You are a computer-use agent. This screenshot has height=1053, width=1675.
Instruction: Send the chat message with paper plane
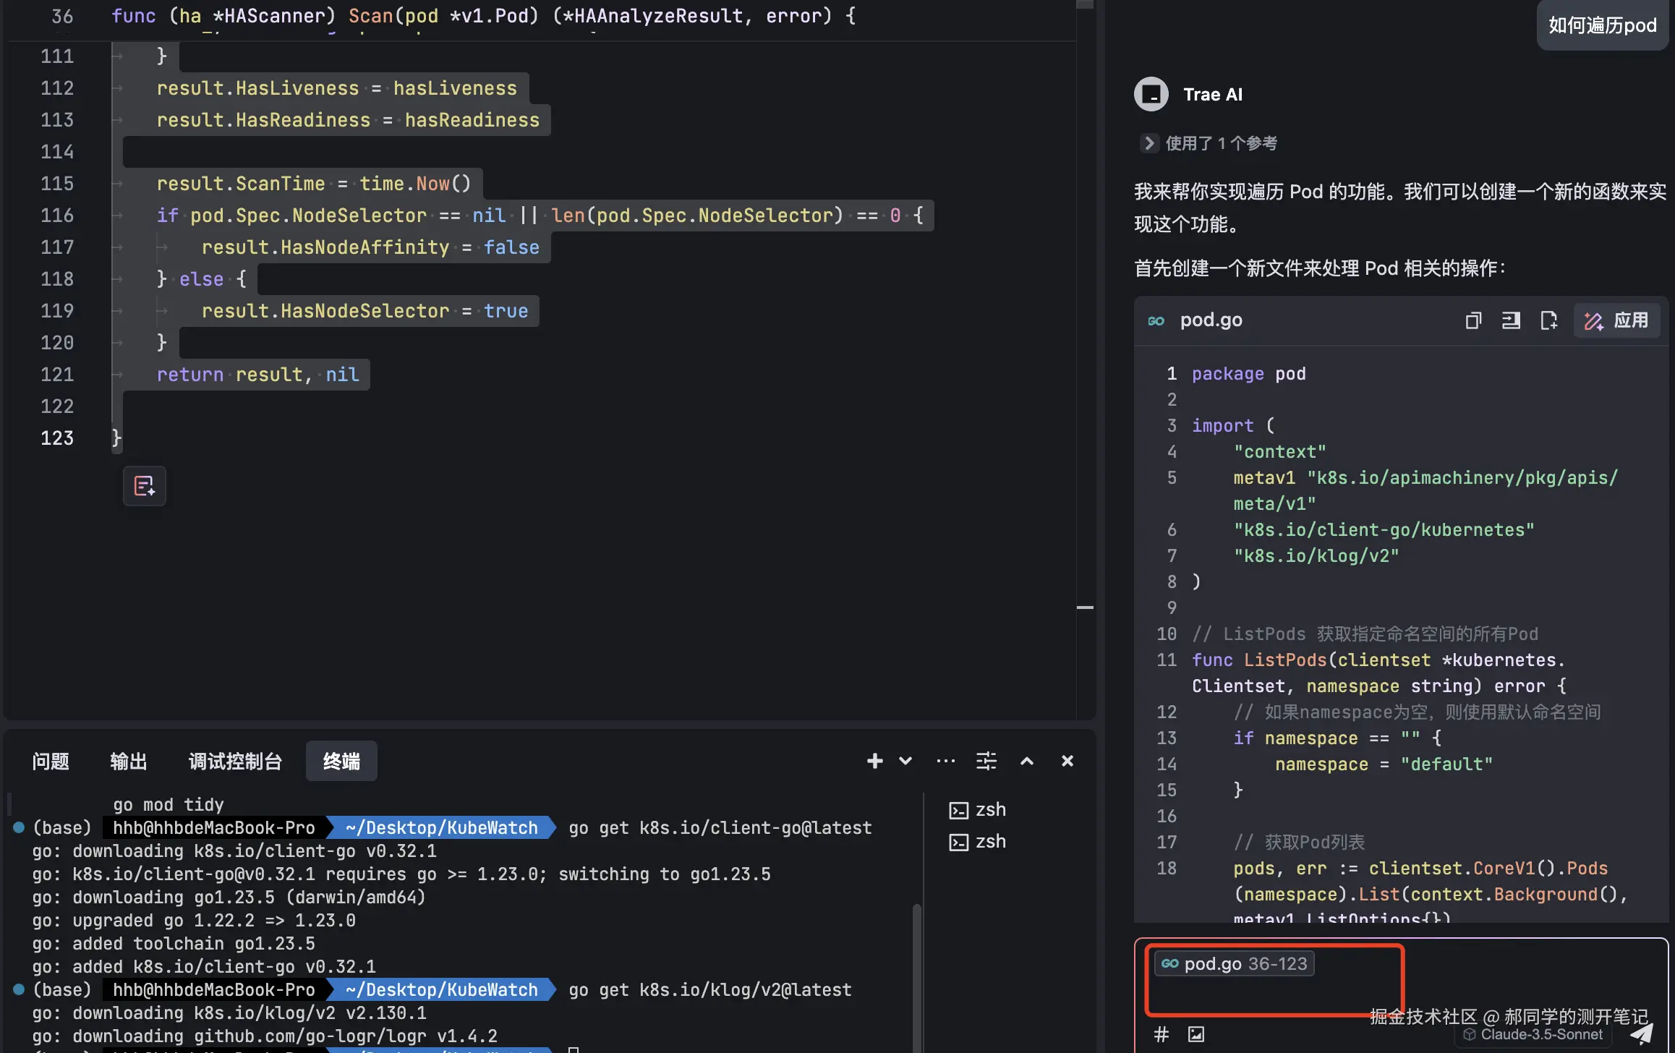pos(1641,1034)
